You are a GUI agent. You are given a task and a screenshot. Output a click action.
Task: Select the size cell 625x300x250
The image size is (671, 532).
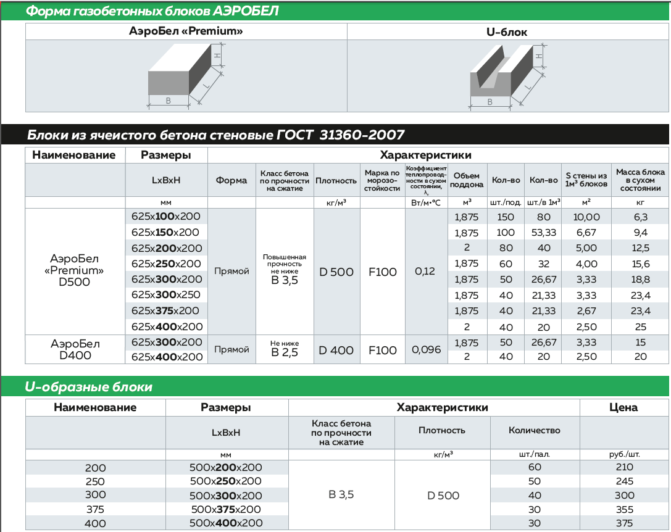[166, 294]
